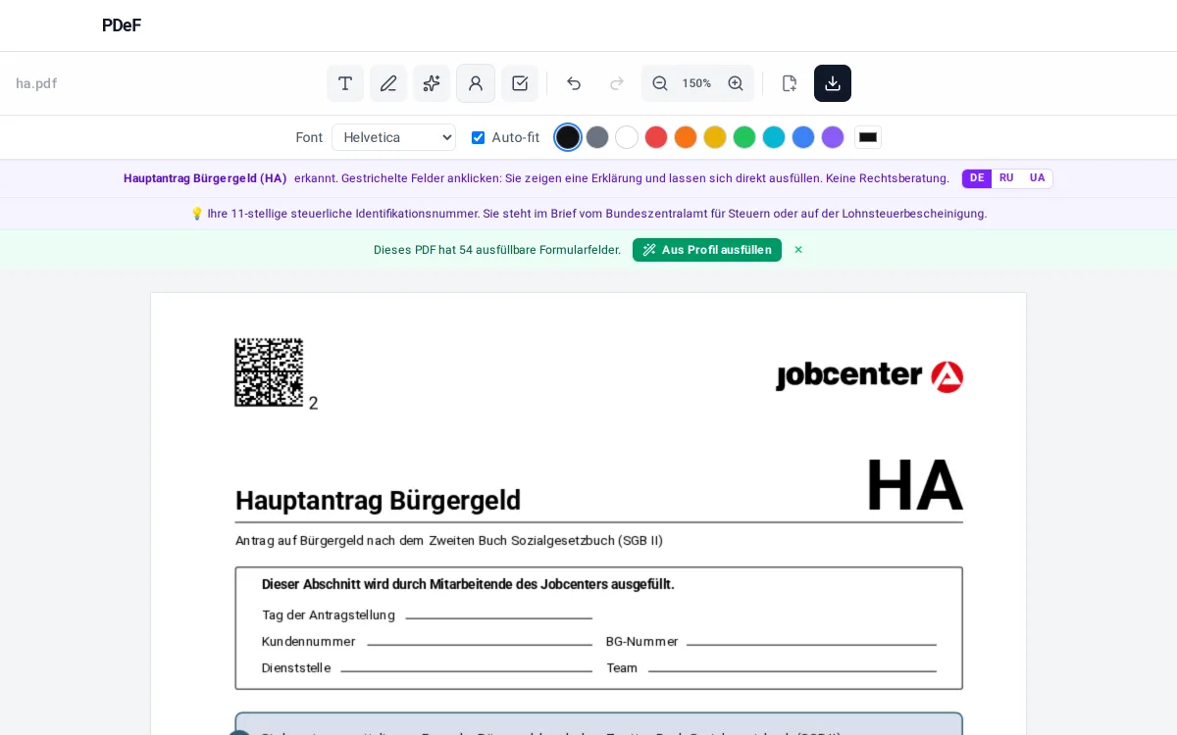This screenshot has width=1177, height=735.
Task: Pick the red color swatch
Action: (656, 137)
